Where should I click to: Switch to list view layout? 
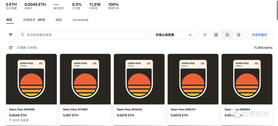[x=205, y=35]
